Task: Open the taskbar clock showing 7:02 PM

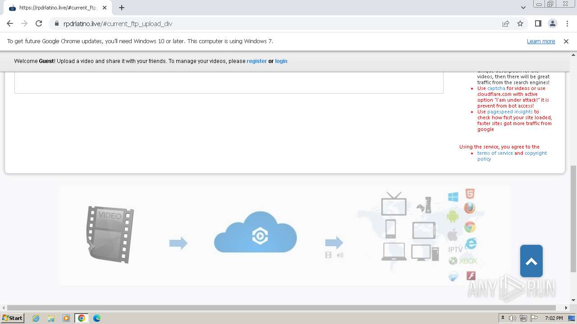Action: click(554, 318)
